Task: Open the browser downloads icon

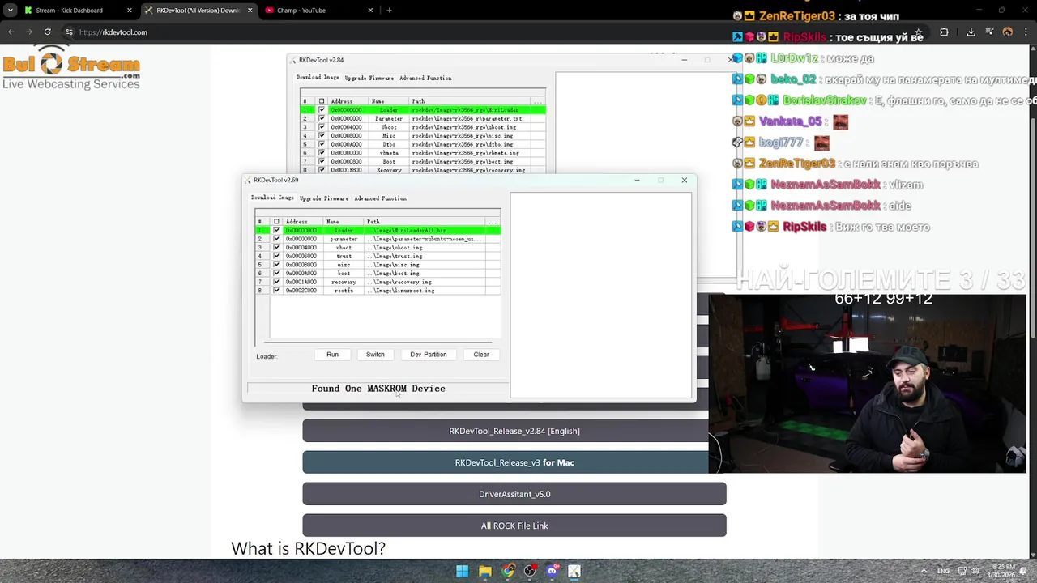Action: pyautogui.click(x=971, y=32)
